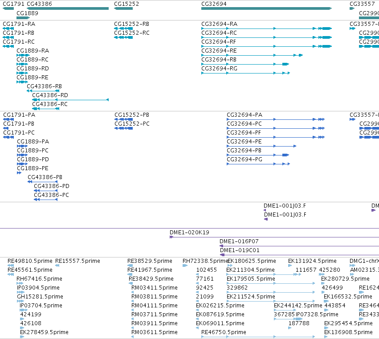Open EST RM04111.5prime

(x=132, y=310)
